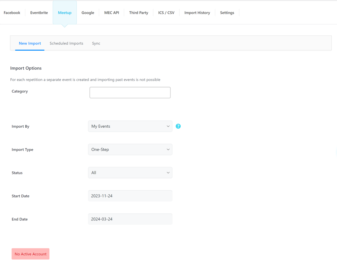Viewport: 337px width, 275px height.
Task: Open the Settings tab
Action: pyautogui.click(x=227, y=12)
